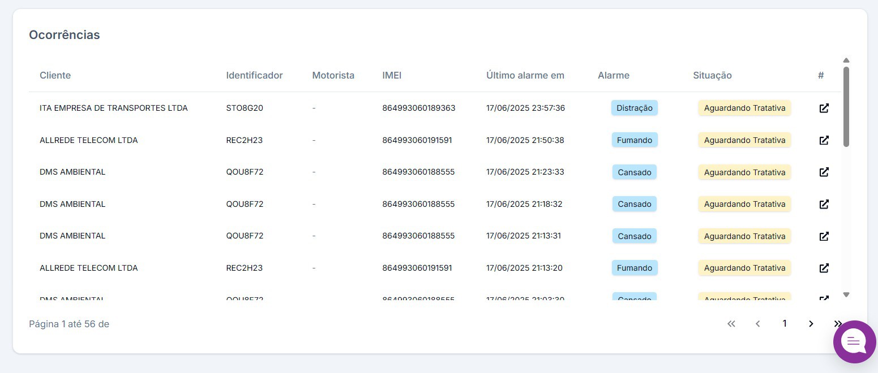Viewport: 878px width, 373px height.
Task: Select page number 1
Action: (784, 324)
